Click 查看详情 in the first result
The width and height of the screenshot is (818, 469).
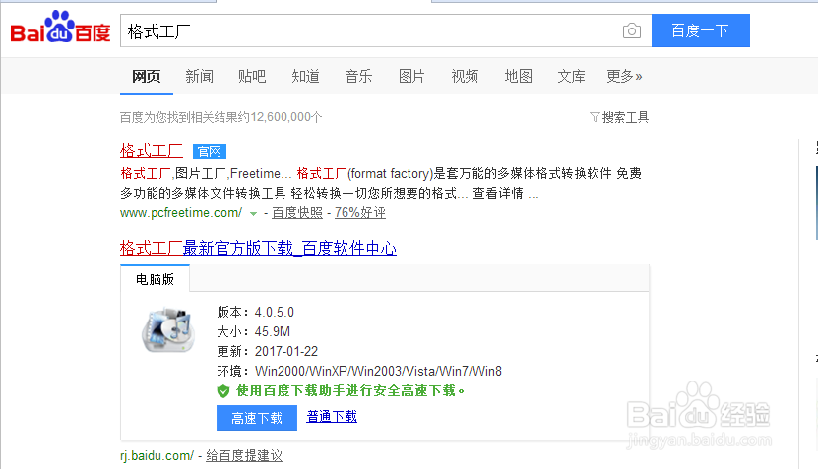click(x=498, y=194)
